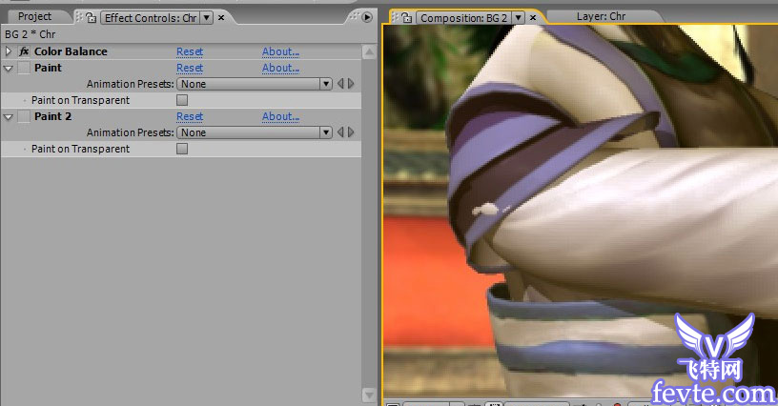
Task: Open Paint Animation Presets dropdown
Action: 255,84
